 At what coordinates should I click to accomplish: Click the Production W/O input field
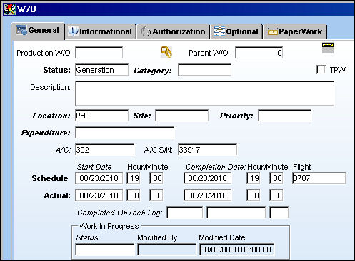point(99,53)
